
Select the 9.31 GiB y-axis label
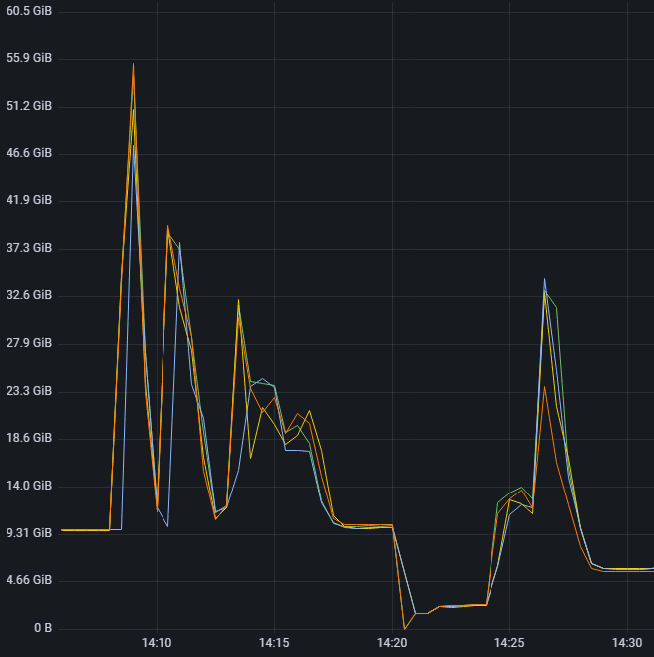[x=29, y=533]
